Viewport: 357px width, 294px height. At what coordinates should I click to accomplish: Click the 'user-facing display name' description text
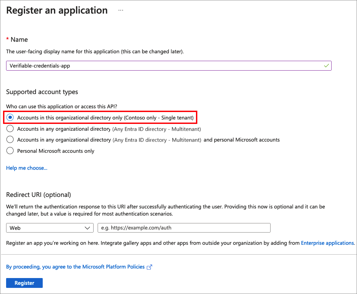click(95, 52)
